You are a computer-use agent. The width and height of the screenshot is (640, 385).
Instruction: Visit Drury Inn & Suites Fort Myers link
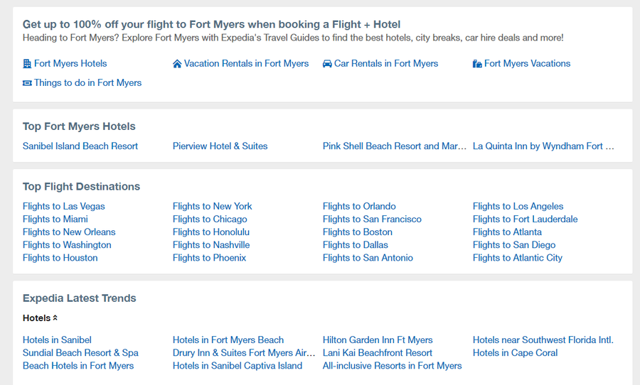(244, 353)
